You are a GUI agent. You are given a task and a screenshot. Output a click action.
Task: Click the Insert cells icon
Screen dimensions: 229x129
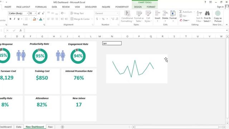[157, 14]
